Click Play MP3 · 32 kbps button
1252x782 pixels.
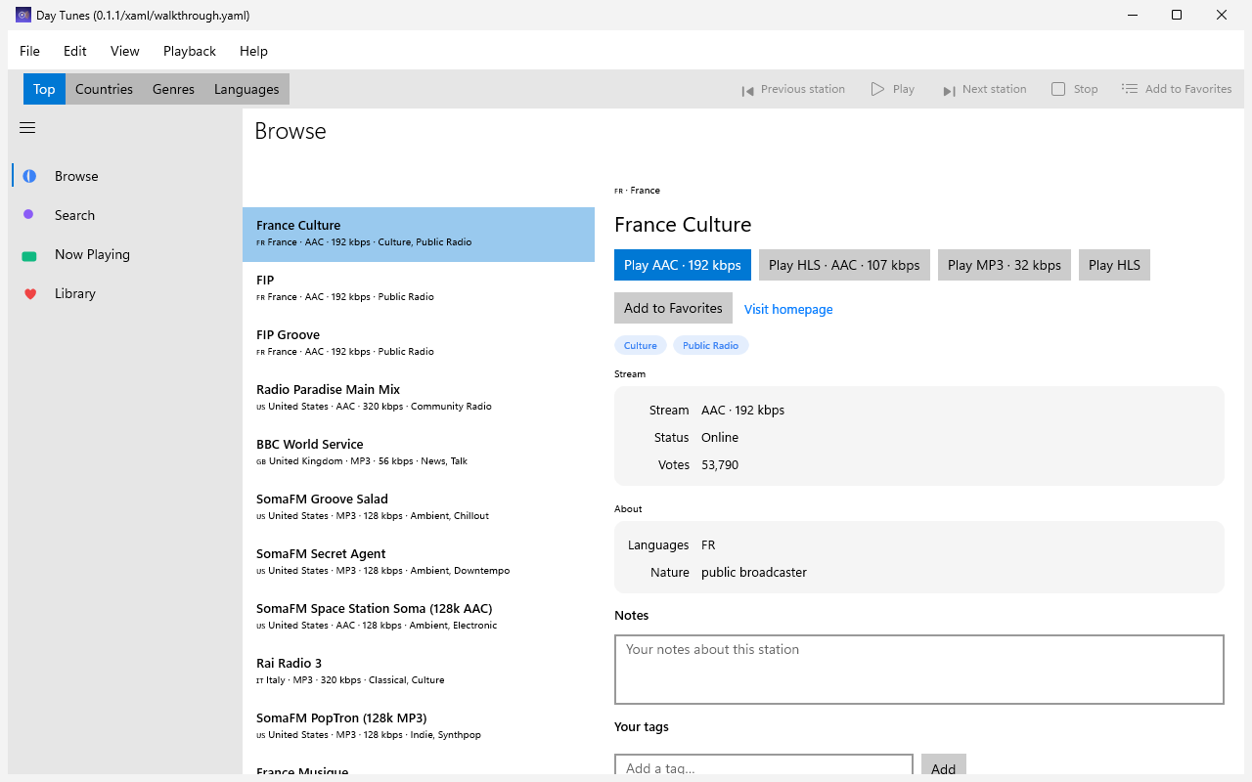pos(1005,265)
